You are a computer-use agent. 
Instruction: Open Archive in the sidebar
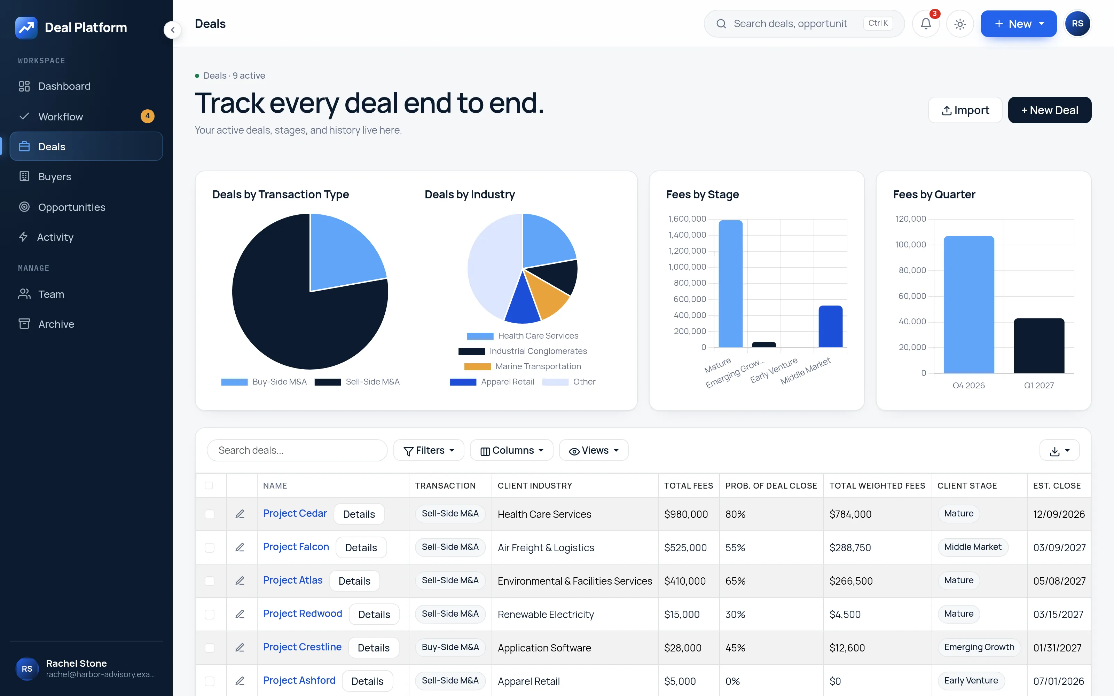coord(86,324)
